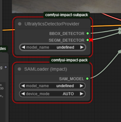Image resolution: width=121 pixels, height=122 pixels.
Task: Click the BBOX_DETECTOR output socket
Action: click(87, 33)
